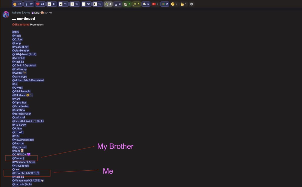
Task: Open the @Howl Pendragon mention
Action: click(x=23, y=140)
